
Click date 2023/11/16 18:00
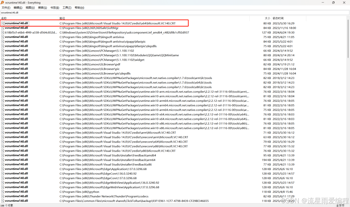point(284,28)
